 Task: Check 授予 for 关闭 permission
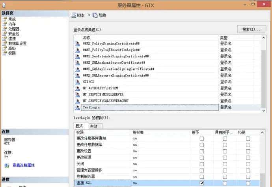click(x=202, y=164)
